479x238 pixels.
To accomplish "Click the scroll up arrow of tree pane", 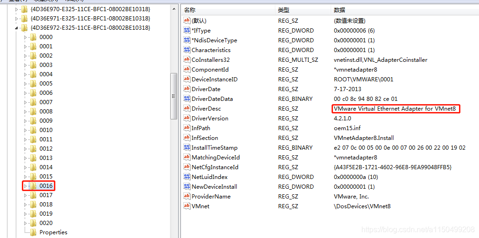I will [173, 9].
